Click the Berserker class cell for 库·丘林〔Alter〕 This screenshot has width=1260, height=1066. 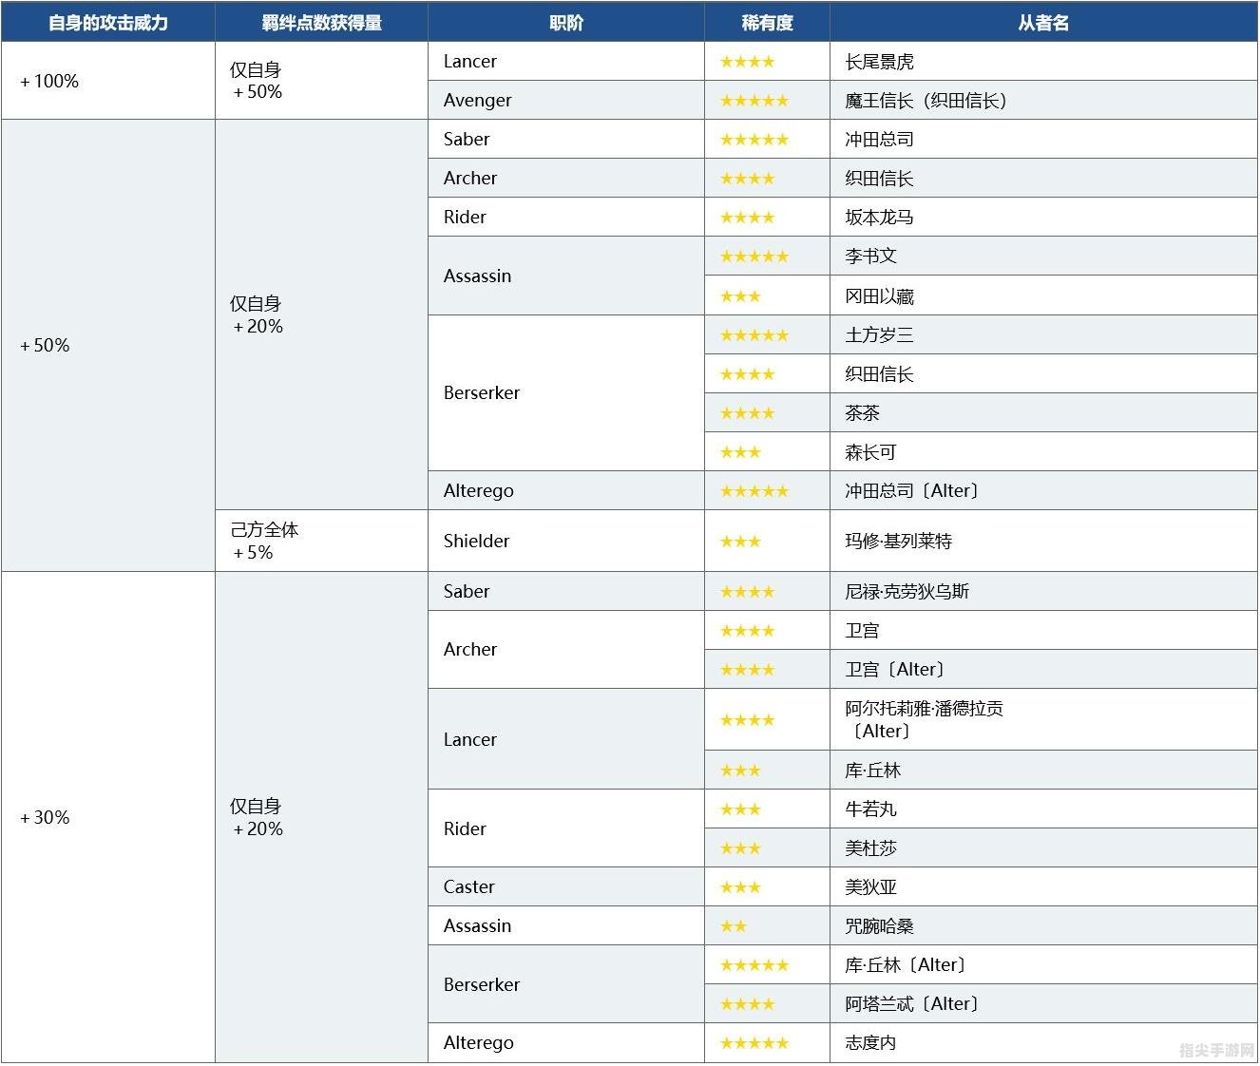[x=566, y=984]
